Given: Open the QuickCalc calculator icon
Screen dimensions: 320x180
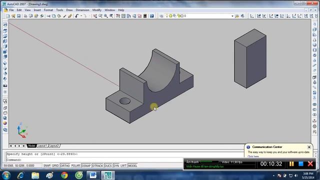Looking at the screenshot, I should 145,16.
